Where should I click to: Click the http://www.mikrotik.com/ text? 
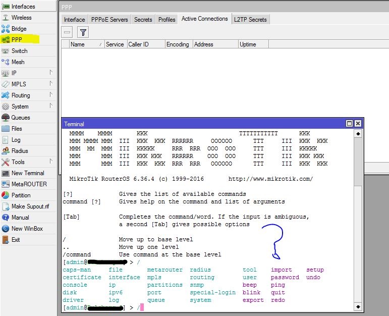pyautogui.click(x=270, y=179)
